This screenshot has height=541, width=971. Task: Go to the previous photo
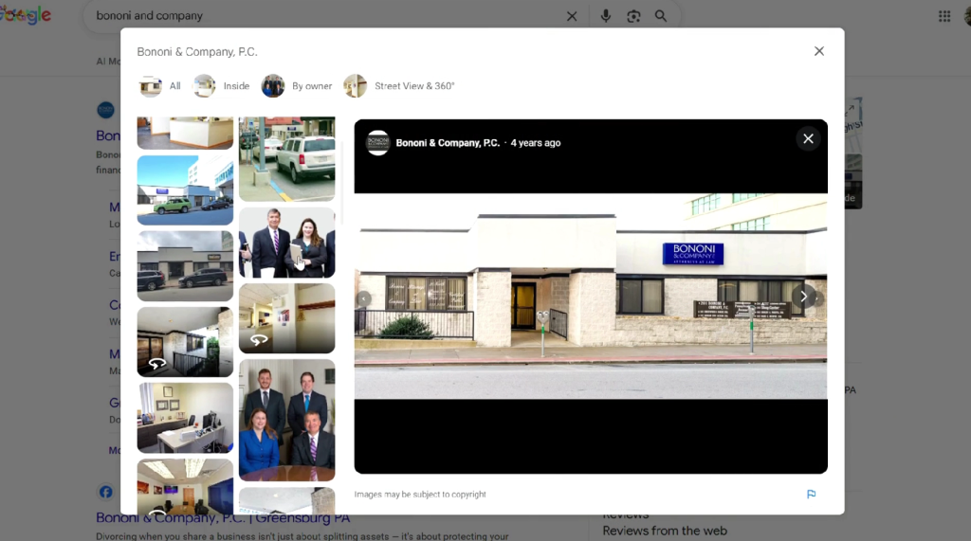(x=364, y=299)
